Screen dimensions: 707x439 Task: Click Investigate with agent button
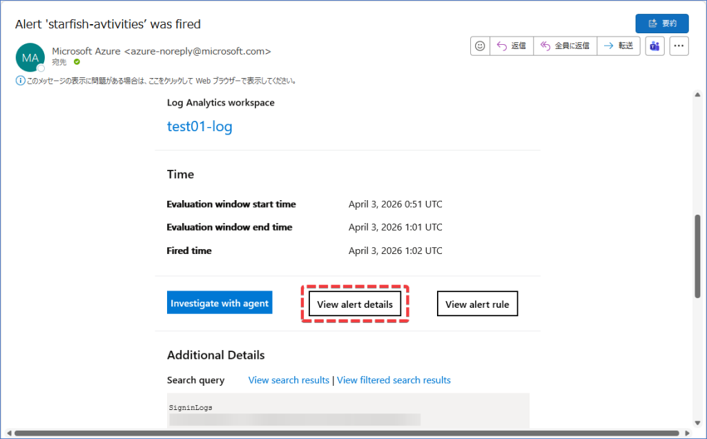pos(220,303)
